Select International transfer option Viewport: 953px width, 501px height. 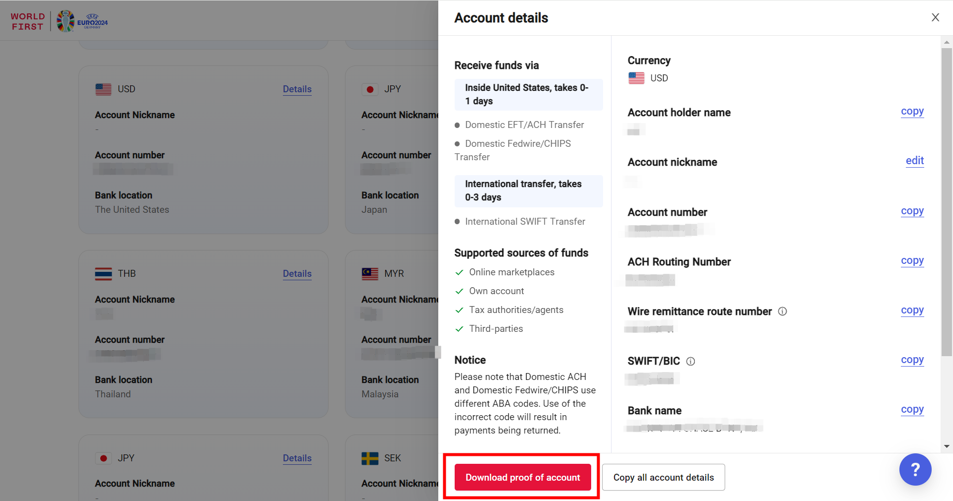point(528,190)
